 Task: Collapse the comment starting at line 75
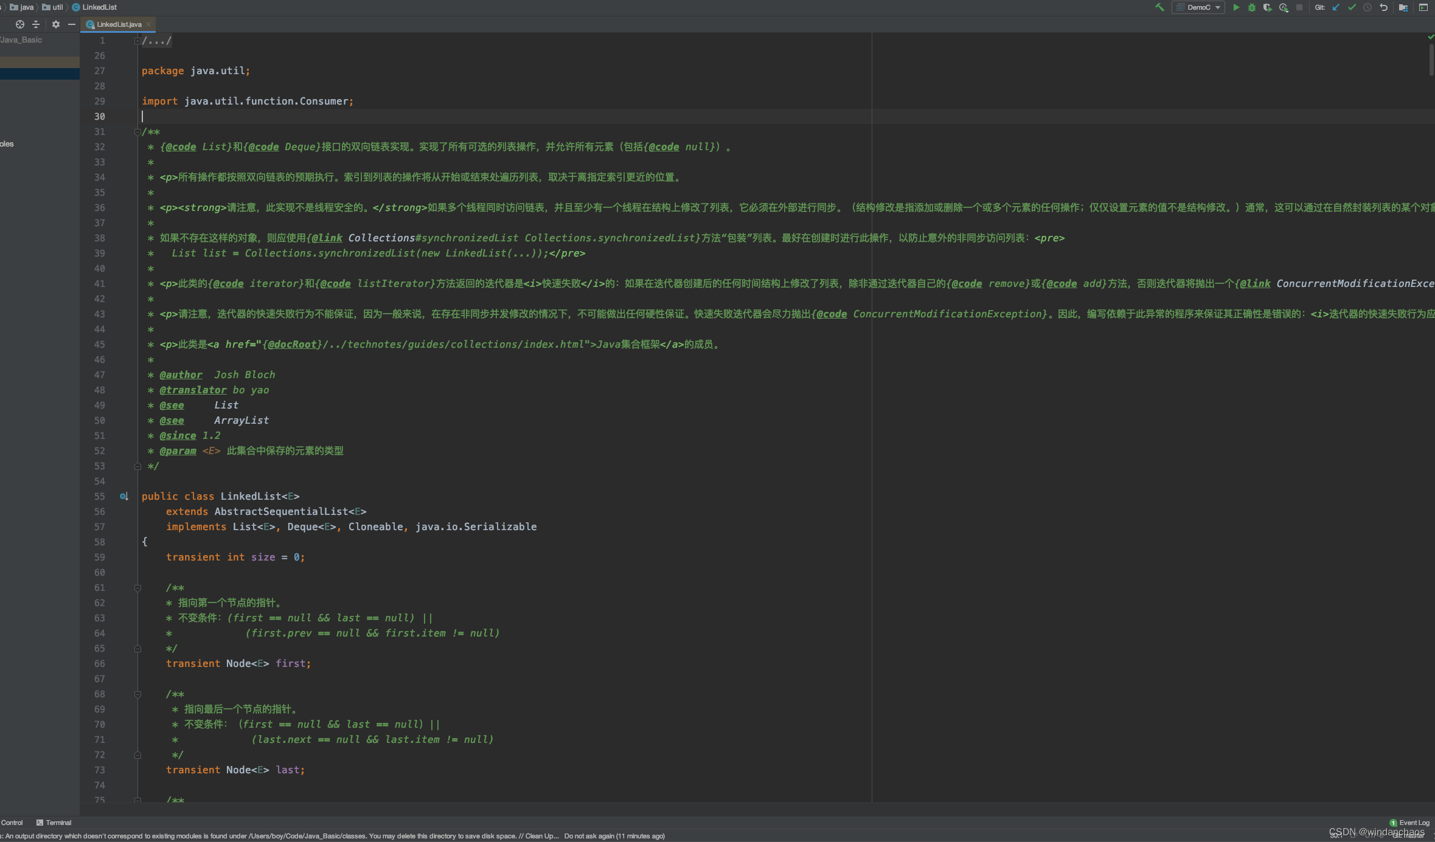pos(137,799)
